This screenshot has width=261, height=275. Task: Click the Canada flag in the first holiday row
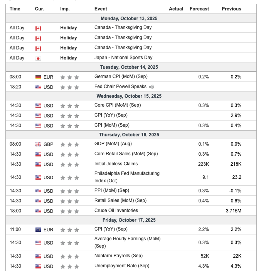[x=38, y=28]
